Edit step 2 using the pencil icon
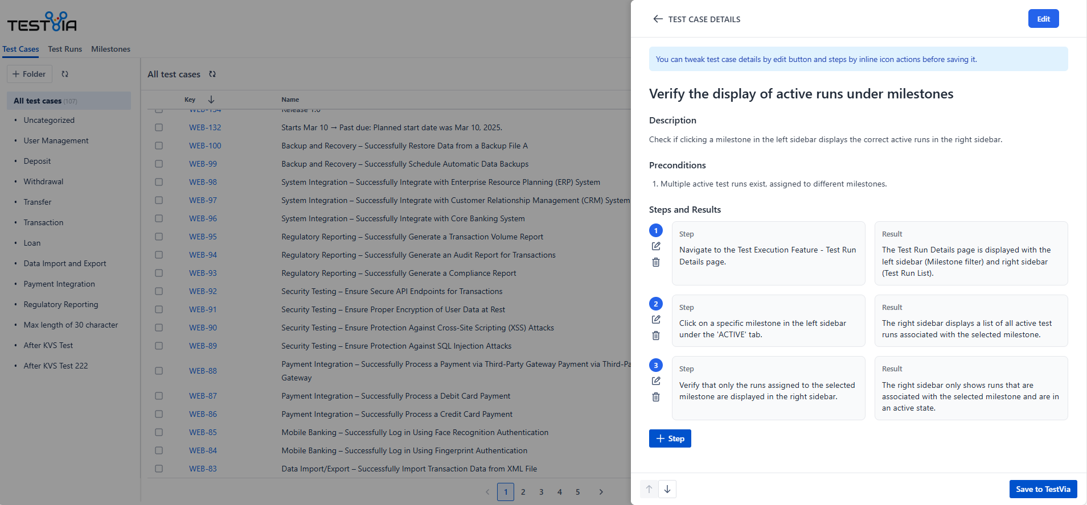 coord(656,320)
